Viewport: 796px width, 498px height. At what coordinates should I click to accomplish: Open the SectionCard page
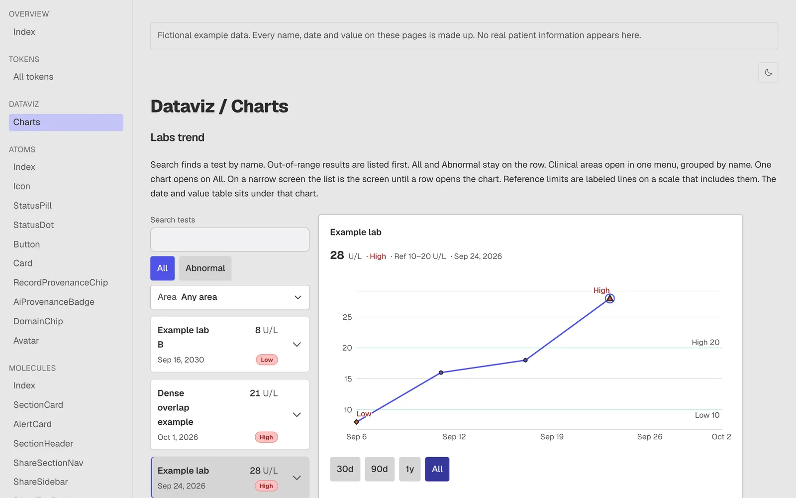click(38, 405)
